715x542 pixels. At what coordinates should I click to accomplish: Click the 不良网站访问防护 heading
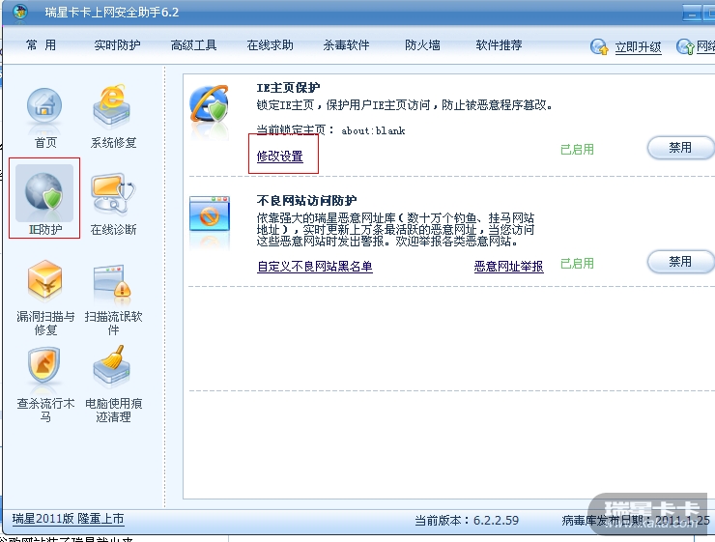[306, 201]
